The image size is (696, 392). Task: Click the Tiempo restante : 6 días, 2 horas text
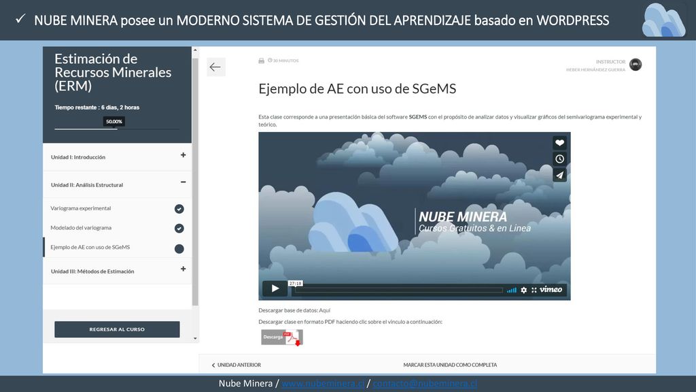(x=97, y=108)
